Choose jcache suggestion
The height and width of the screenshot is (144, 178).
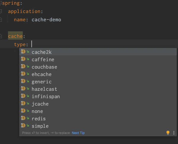98,104
